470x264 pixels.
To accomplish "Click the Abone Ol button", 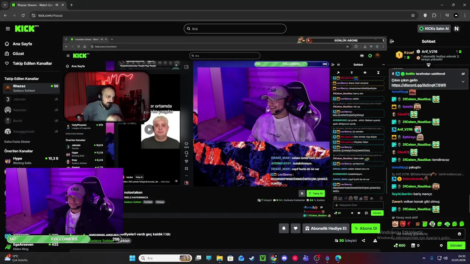I will click(365, 228).
